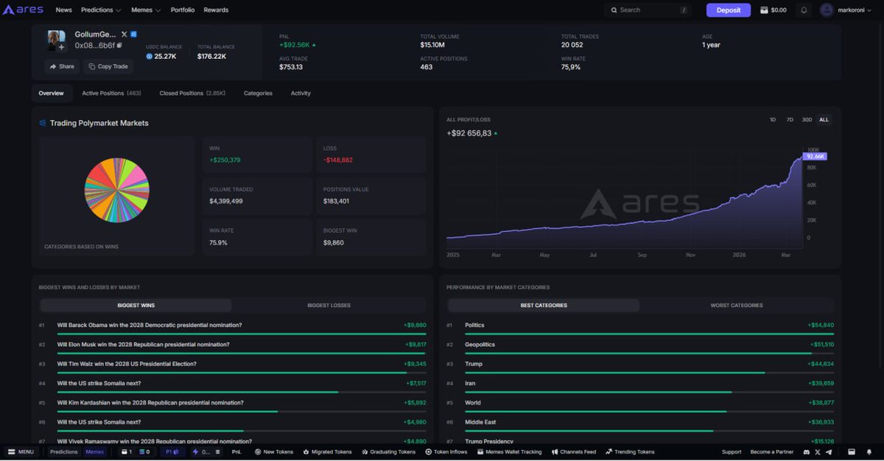The height and width of the screenshot is (461, 884).
Task: Click the category wins pie chart
Action: tap(116, 189)
